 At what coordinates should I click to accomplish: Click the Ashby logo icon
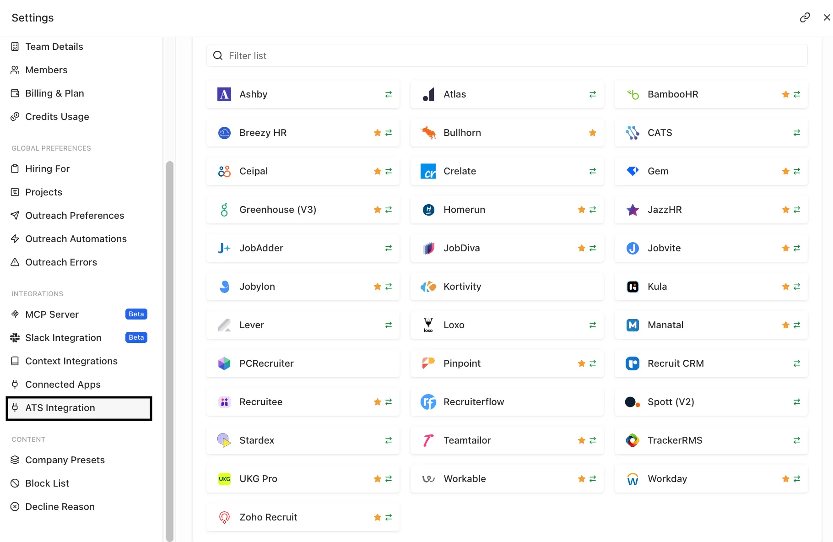click(x=224, y=94)
